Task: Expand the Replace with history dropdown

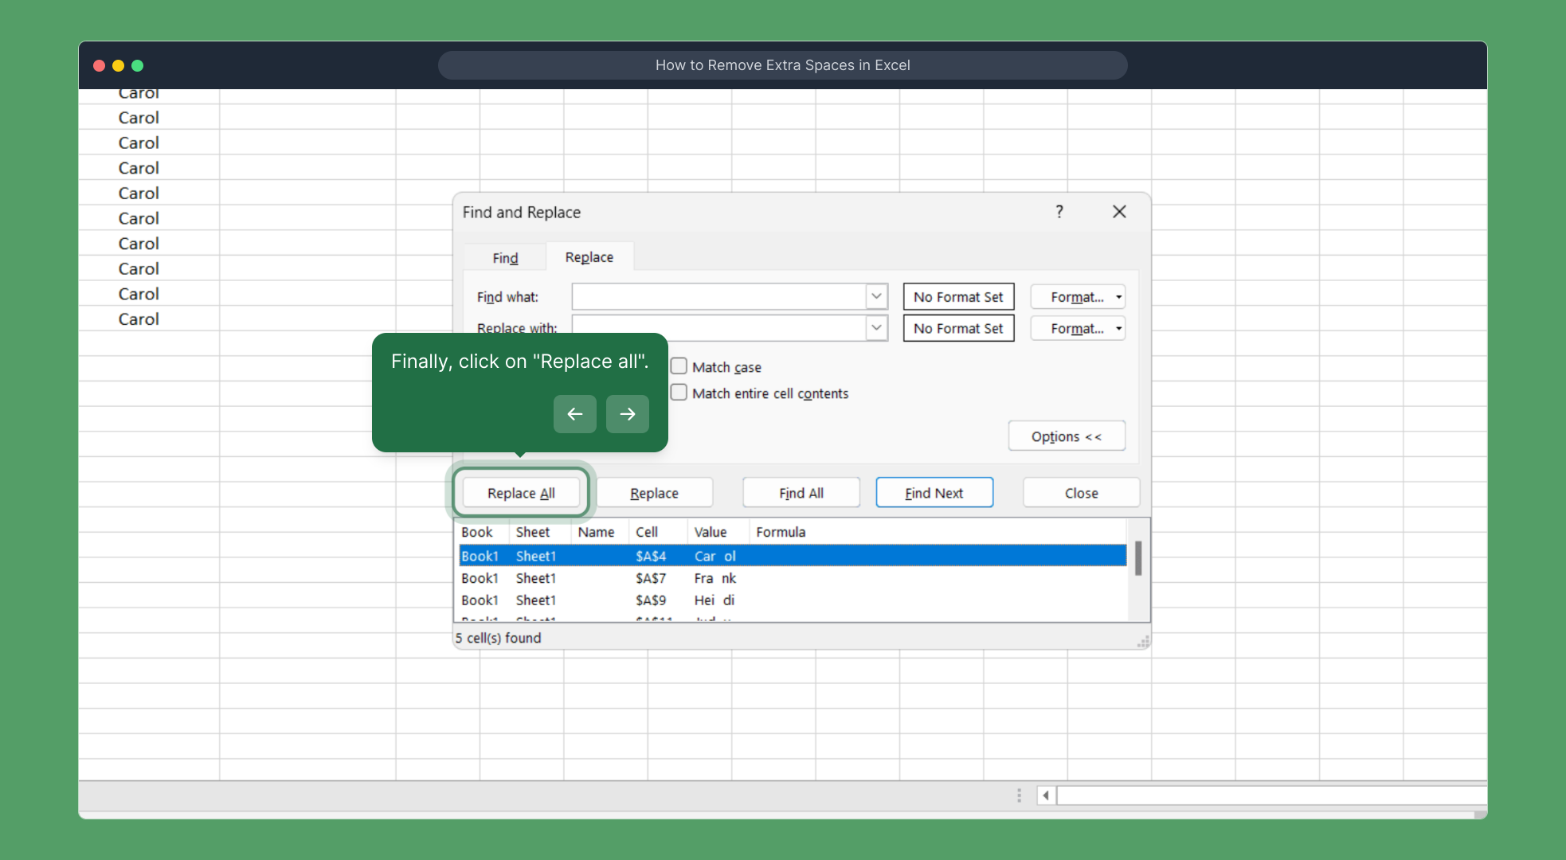Action: 876,328
